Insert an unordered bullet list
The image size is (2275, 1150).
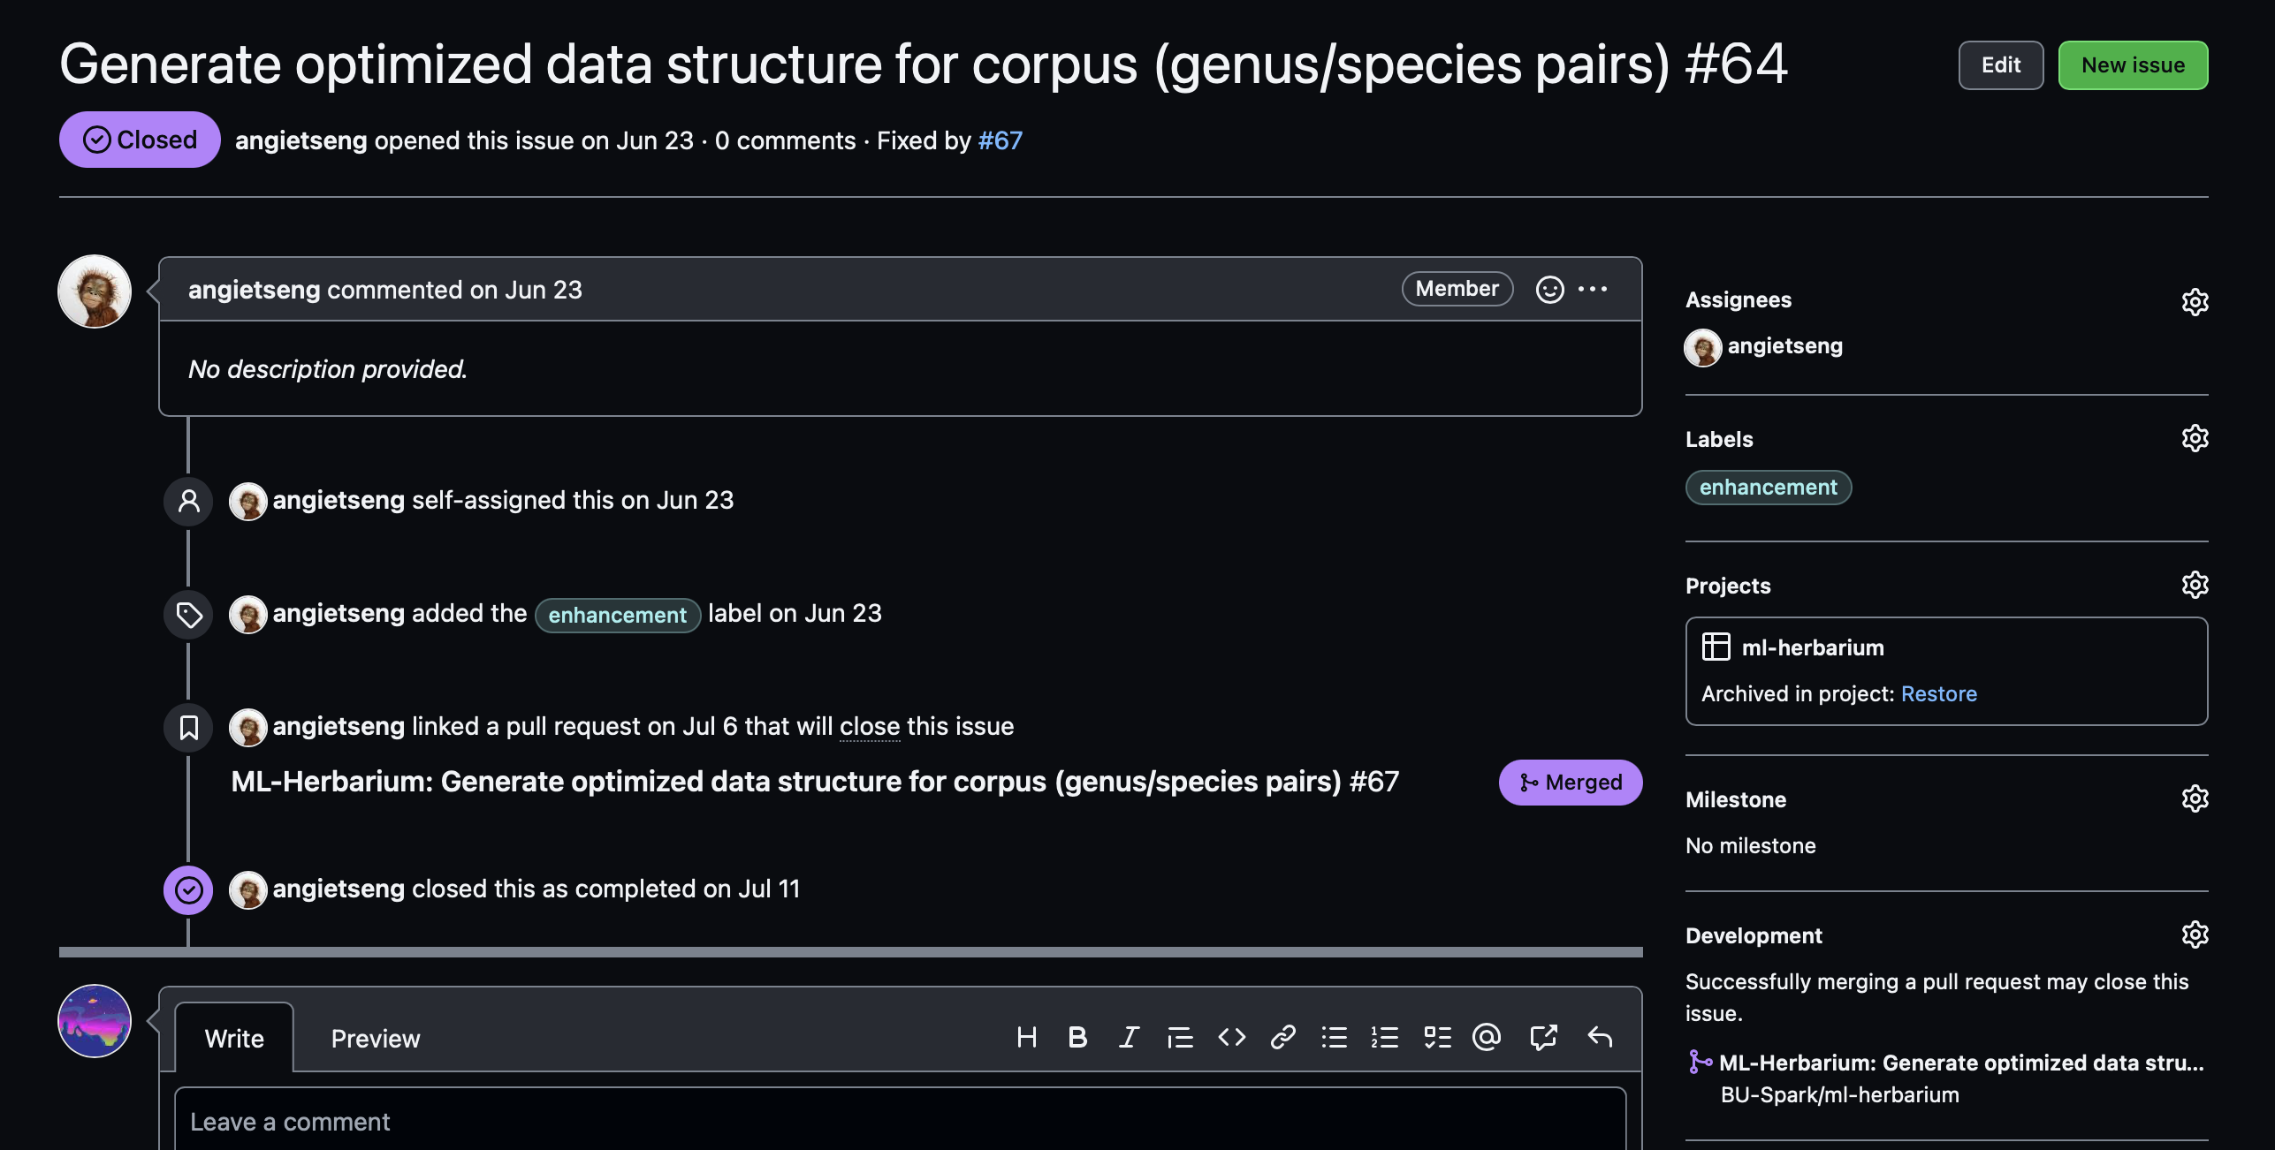click(1334, 1037)
